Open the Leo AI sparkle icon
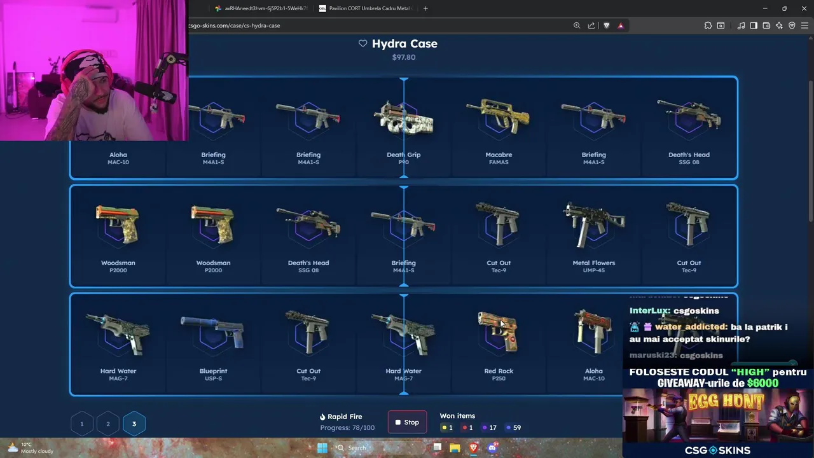 click(779, 25)
